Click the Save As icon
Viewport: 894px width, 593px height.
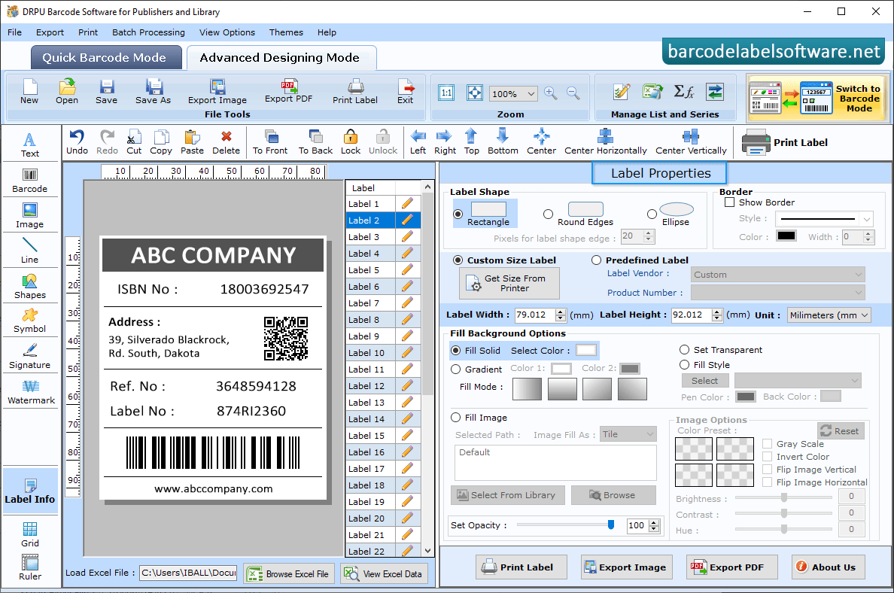click(x=153, y=92)
